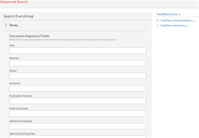The width and height of the screenshot is (199, 138).
Task: Expand the Terms section chevron
Action: (x=6, y=25)
